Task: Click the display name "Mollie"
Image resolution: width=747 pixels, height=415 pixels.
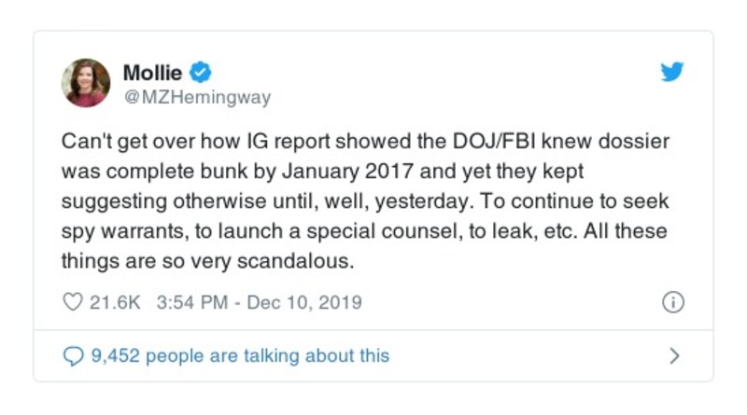Action: pyautogui.click(x=152, y=72)
